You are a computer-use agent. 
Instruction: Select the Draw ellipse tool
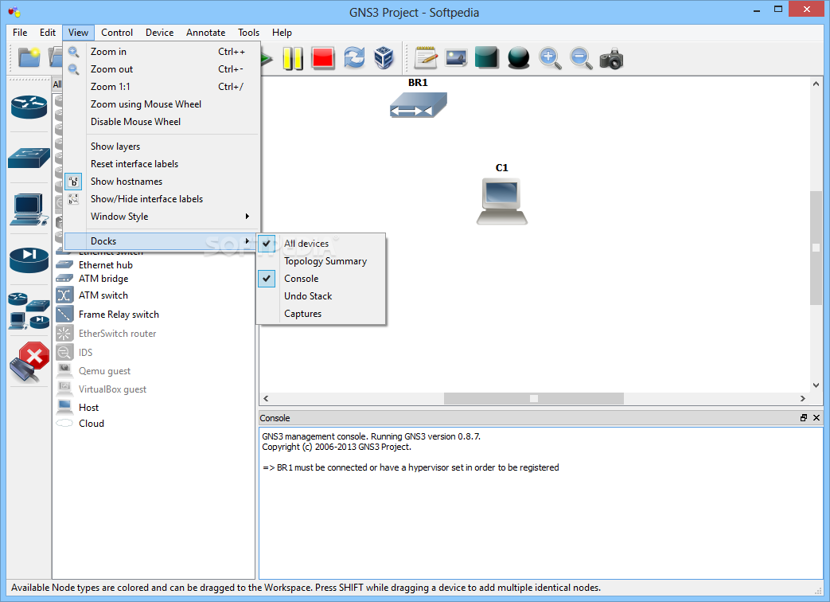point(518,57)
